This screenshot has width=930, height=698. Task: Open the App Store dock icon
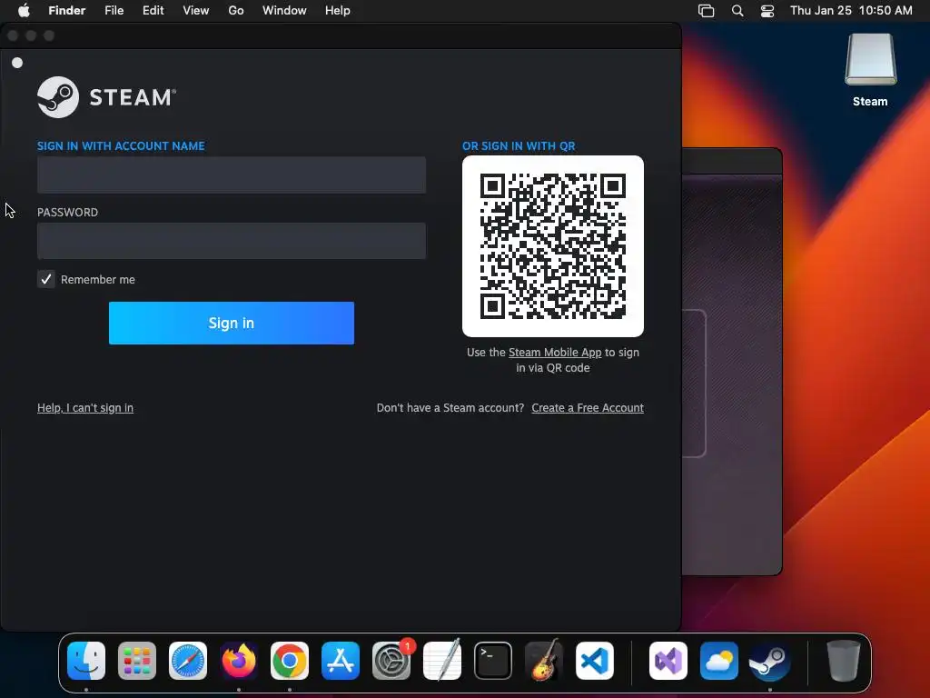tap(341, 661)
